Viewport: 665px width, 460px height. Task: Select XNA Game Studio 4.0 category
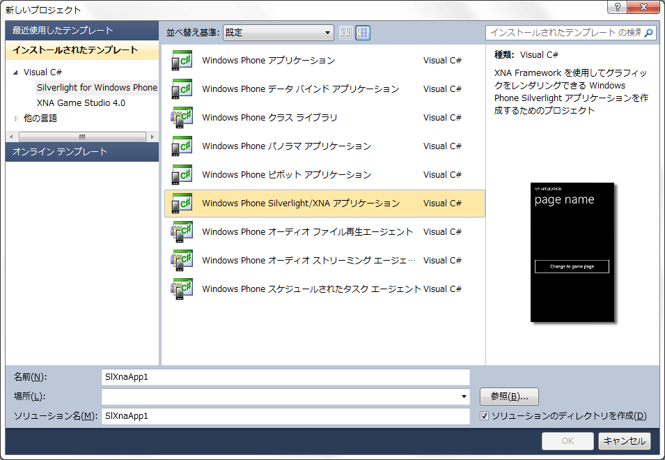coord(81,102)
